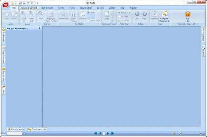Open the Page Preview side panel tab
The height and width of the screenshot is (137, 207).
(3, 55)
